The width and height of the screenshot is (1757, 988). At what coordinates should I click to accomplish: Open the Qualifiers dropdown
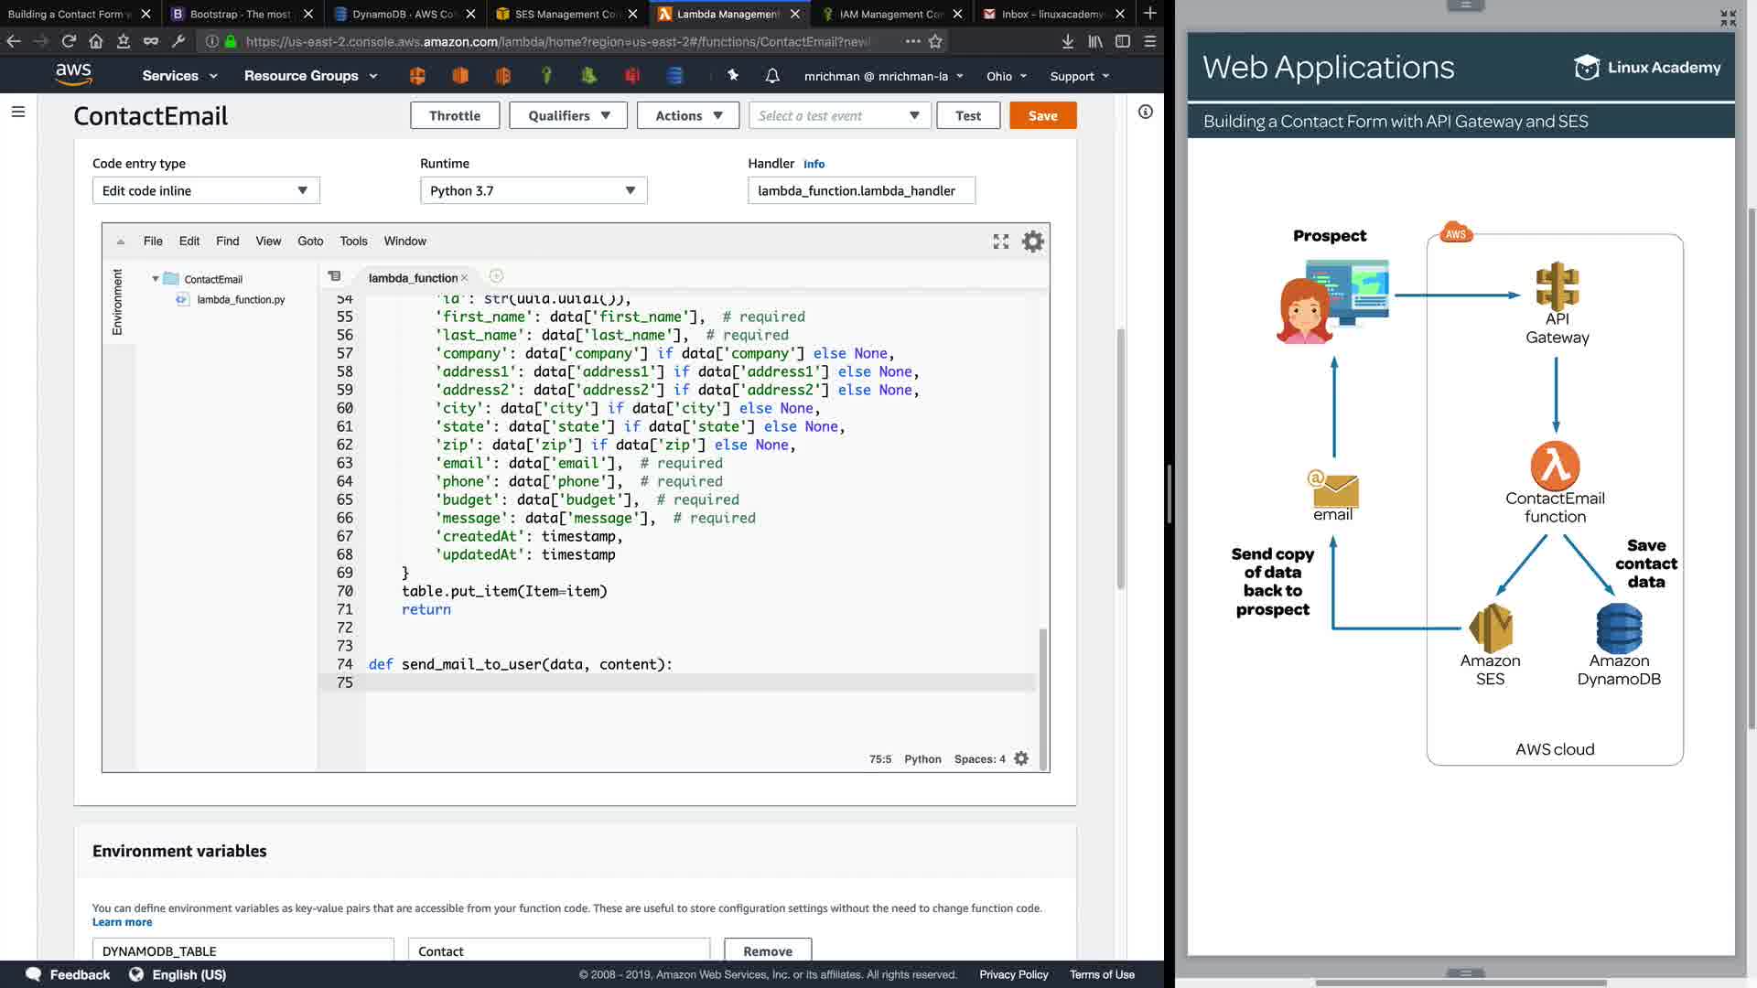click(568, 115)
